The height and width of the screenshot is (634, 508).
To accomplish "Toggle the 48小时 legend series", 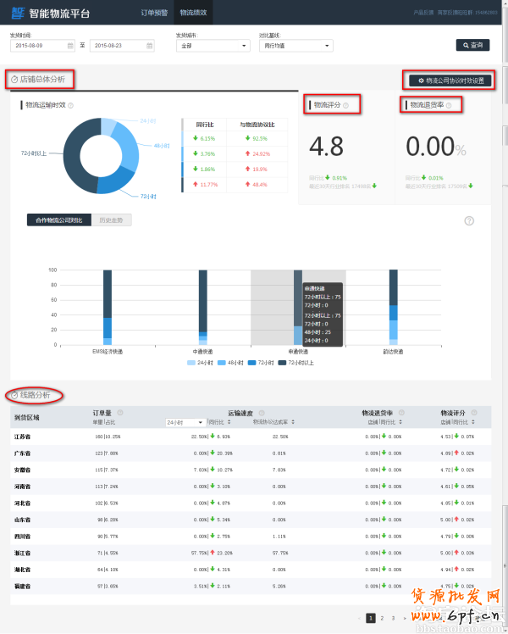I will (229, 362).
